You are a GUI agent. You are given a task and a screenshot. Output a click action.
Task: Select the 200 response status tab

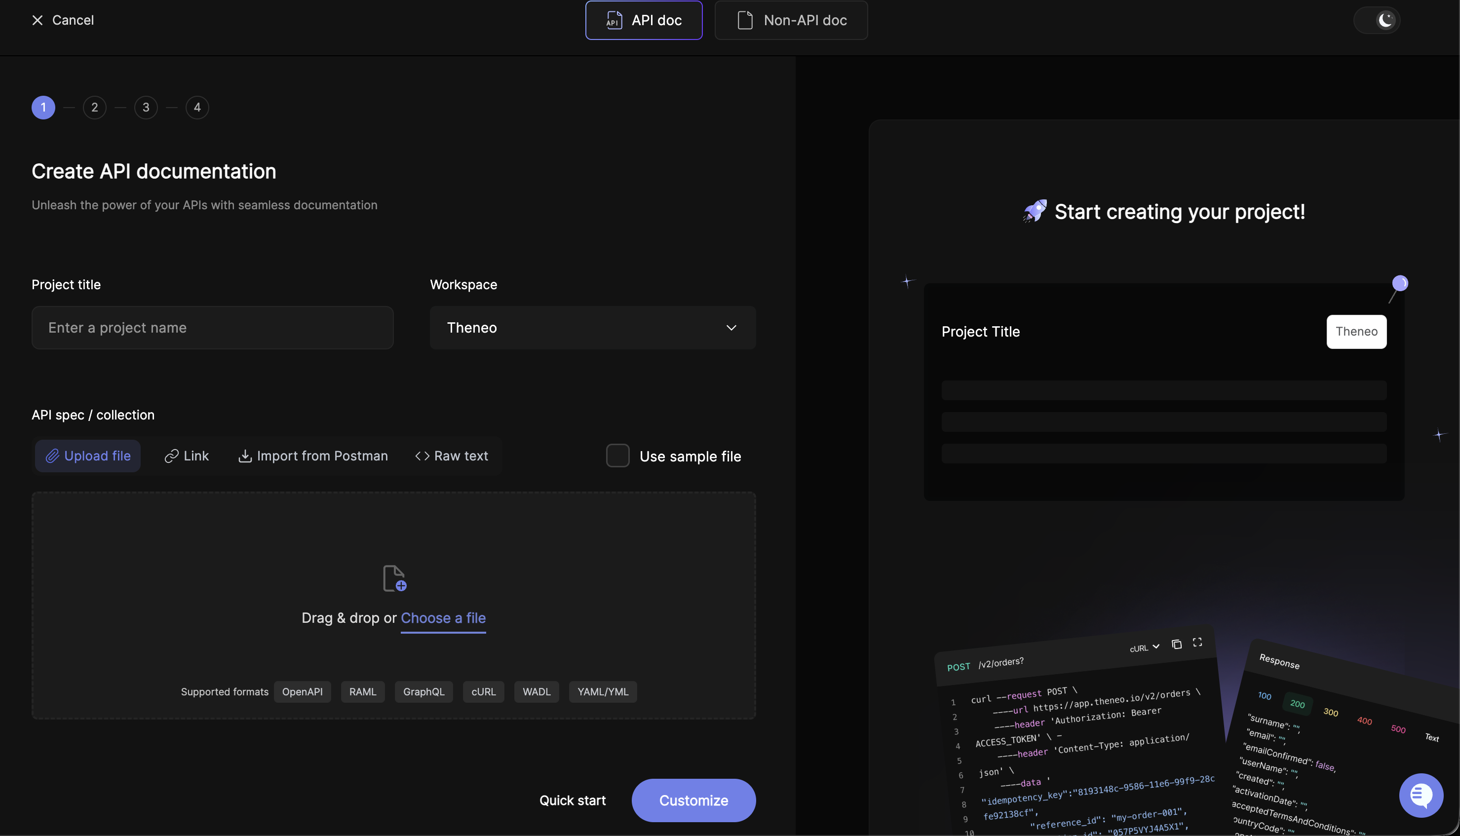point(1298,704)
